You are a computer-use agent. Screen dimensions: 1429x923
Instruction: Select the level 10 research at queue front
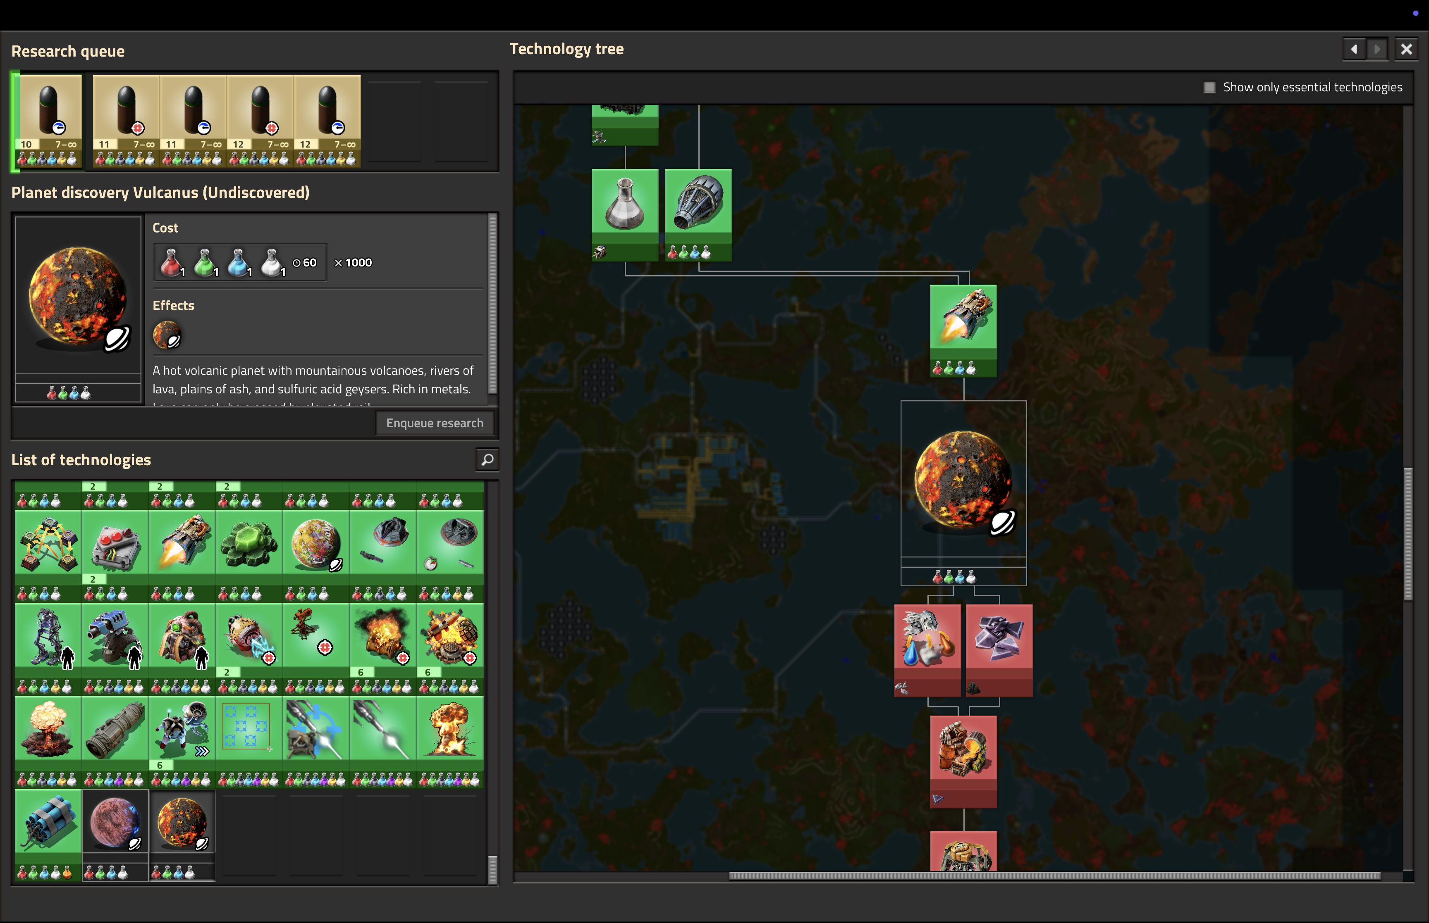[x=48, y=121]
